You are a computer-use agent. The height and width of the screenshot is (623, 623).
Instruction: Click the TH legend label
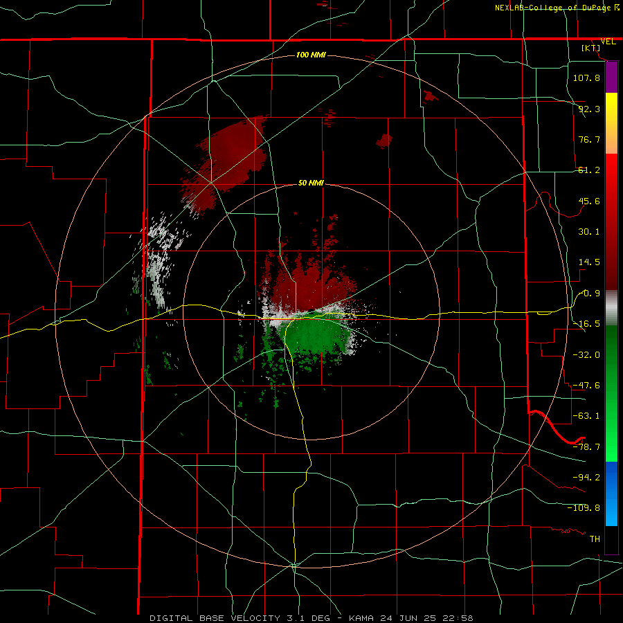pos(595,539)
